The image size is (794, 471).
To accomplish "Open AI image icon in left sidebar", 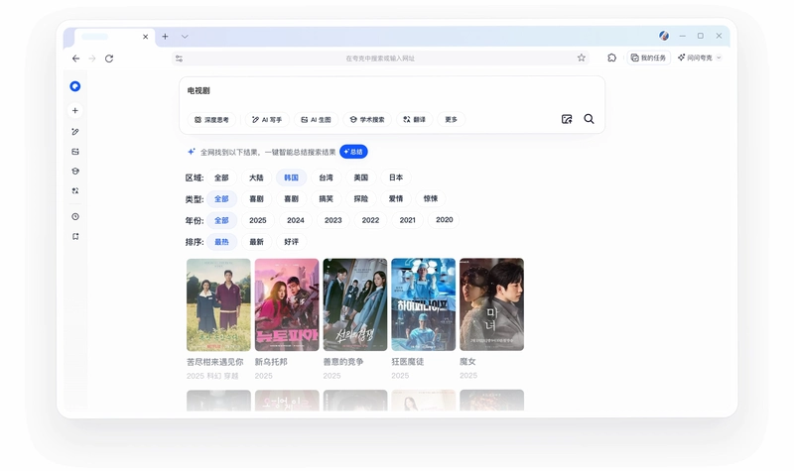I will tap(75, 152).
